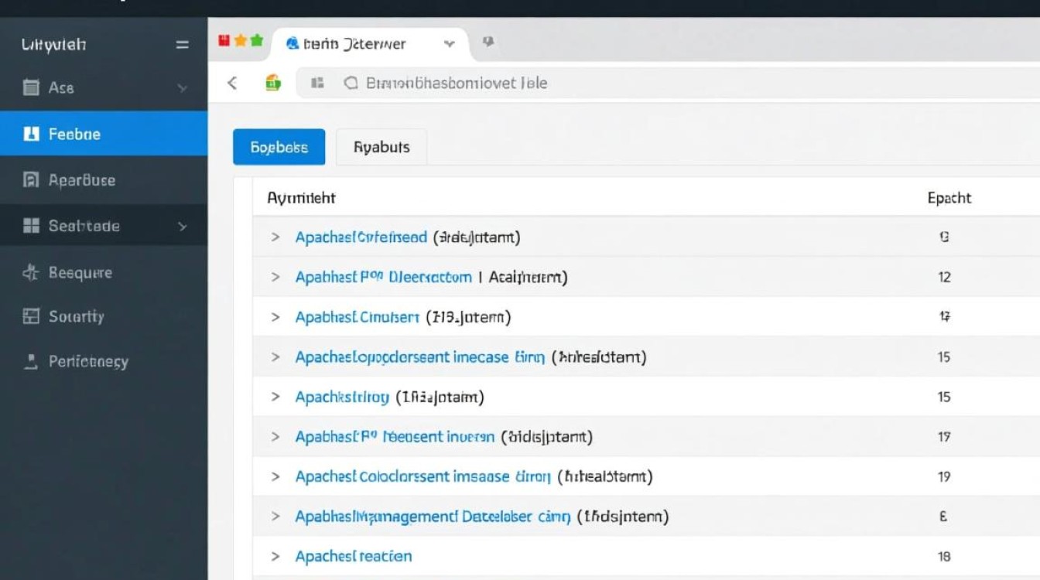Click the Feebue sidebar item icon
Image resolution: width=1040 pixels, height=580 pixels.
coord(31,134)
